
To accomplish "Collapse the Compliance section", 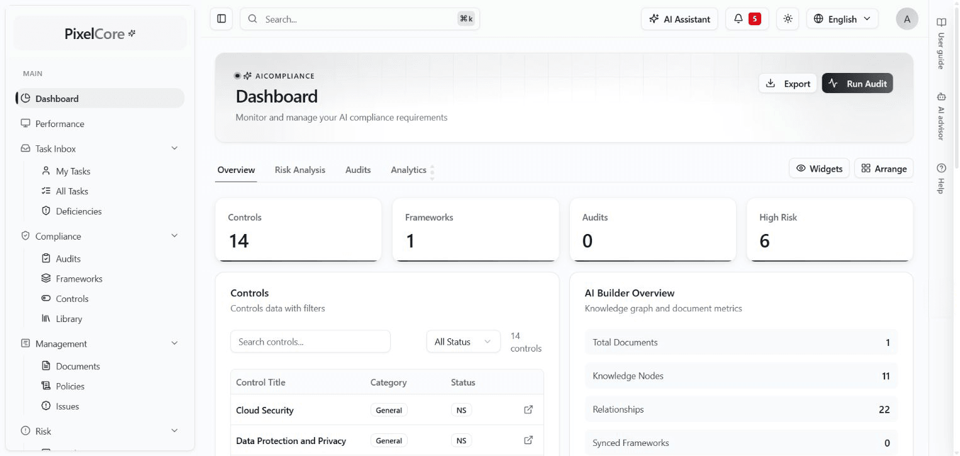I will [174, 236].
